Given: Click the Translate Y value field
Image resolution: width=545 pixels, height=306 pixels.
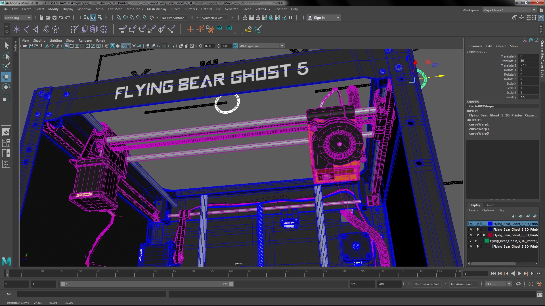Looking at the screenshot, I should coord(528,61).
